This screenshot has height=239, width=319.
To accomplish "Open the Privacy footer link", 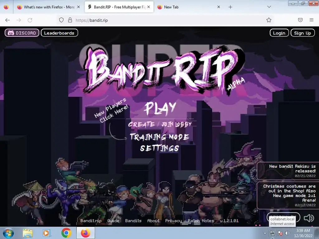I will (x=174, y=221).
